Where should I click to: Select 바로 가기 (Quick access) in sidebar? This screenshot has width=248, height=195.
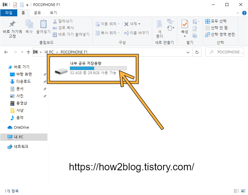coord(19,67)
